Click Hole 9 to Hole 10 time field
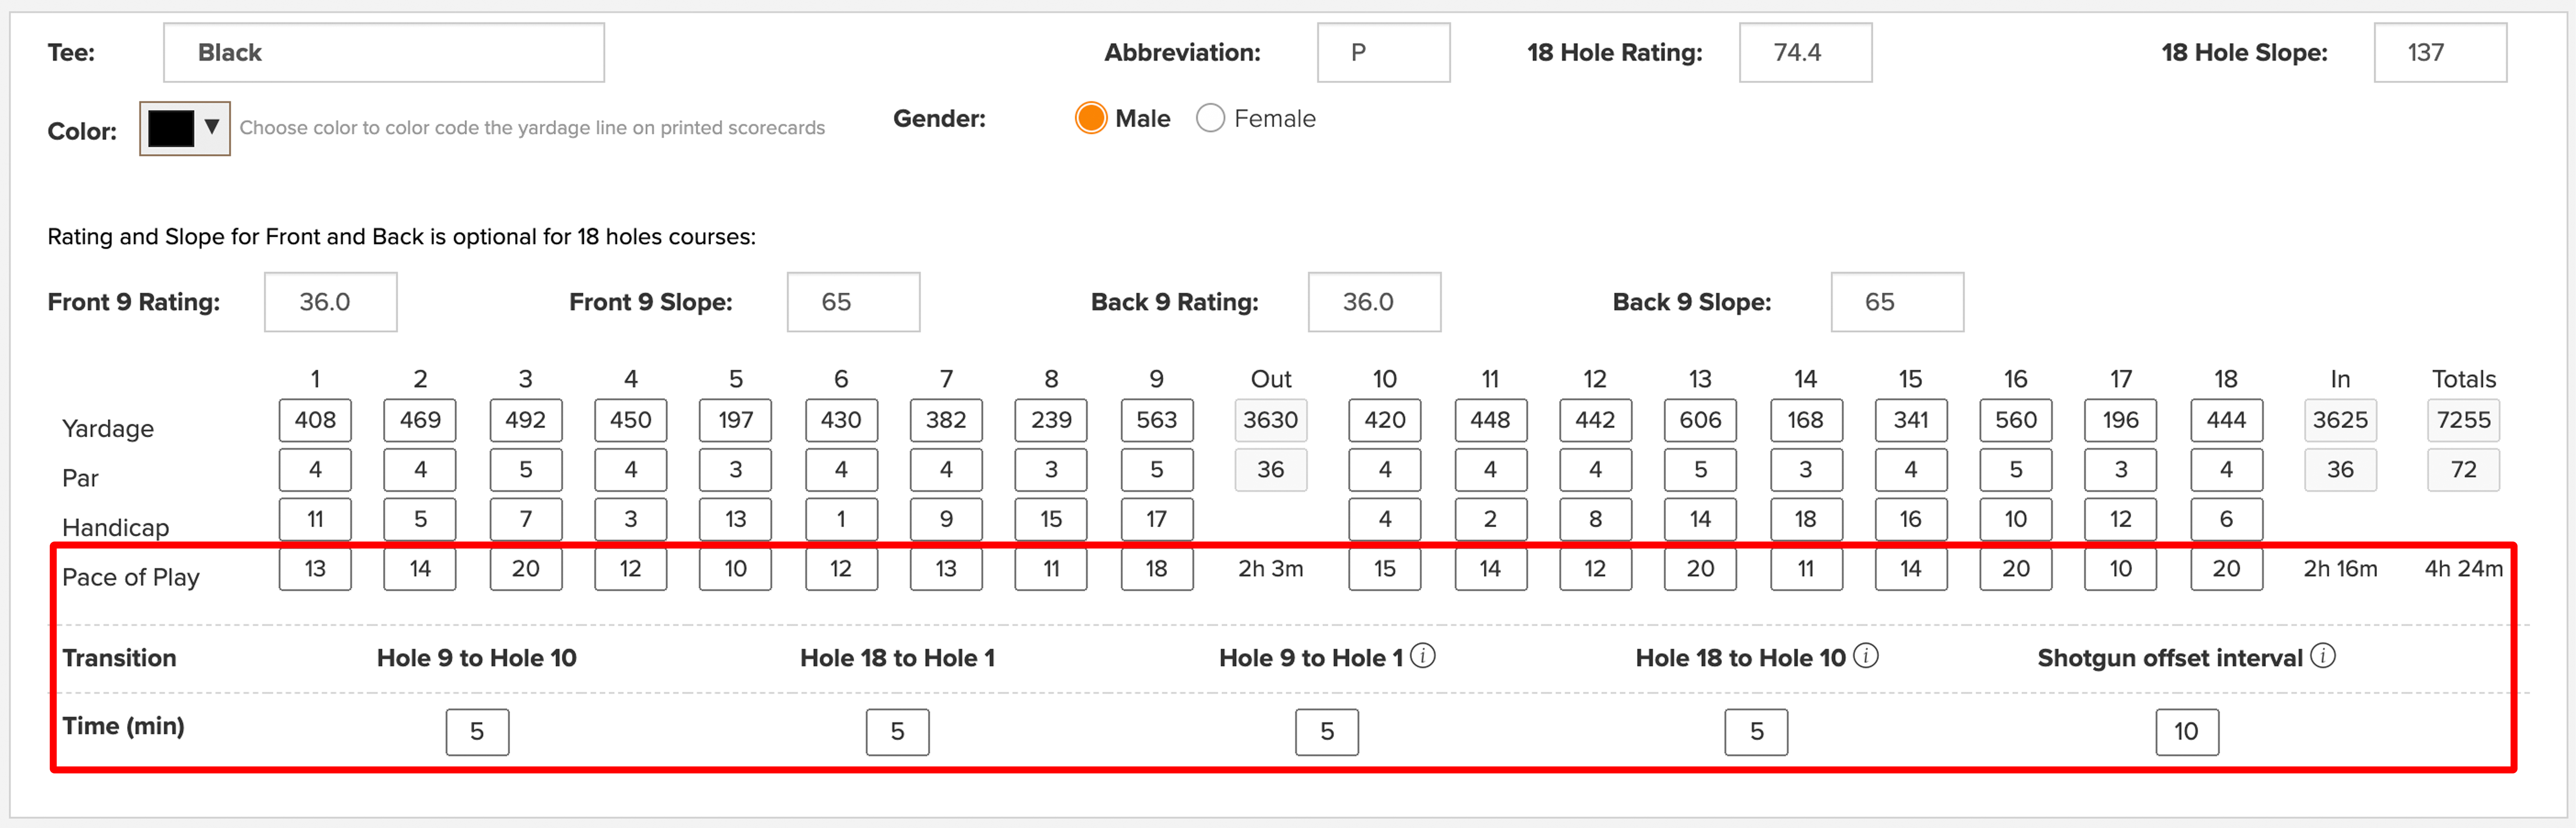Image resolution: width=2576 pixels, height=828 pixels. (477, 732)
